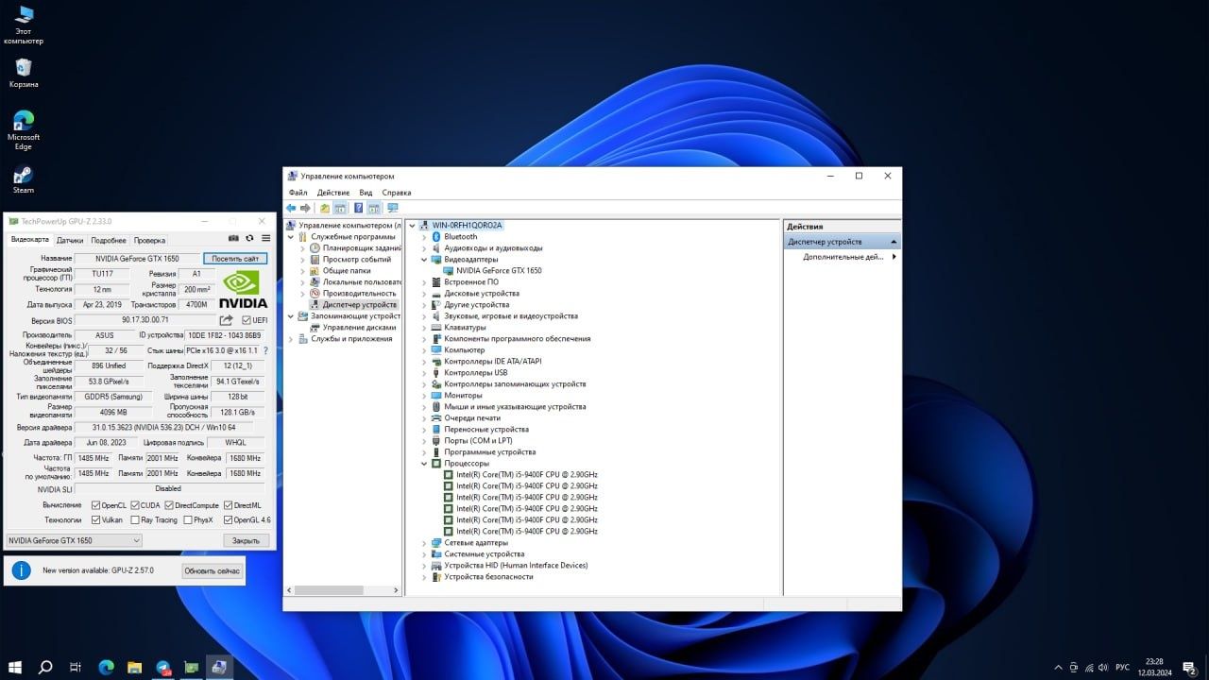Open the Вид menu
Image resolution: width=1209 pixels, height=680 pixels.
(366, 193)
